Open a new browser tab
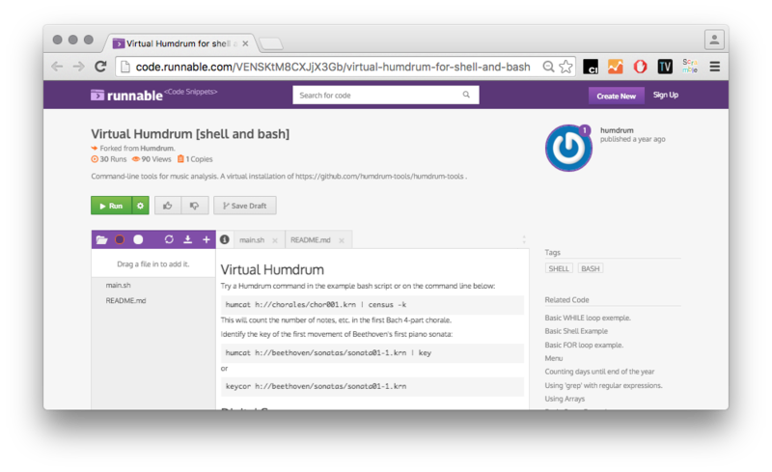Viewport: 772px width, 472px height. 271,43
